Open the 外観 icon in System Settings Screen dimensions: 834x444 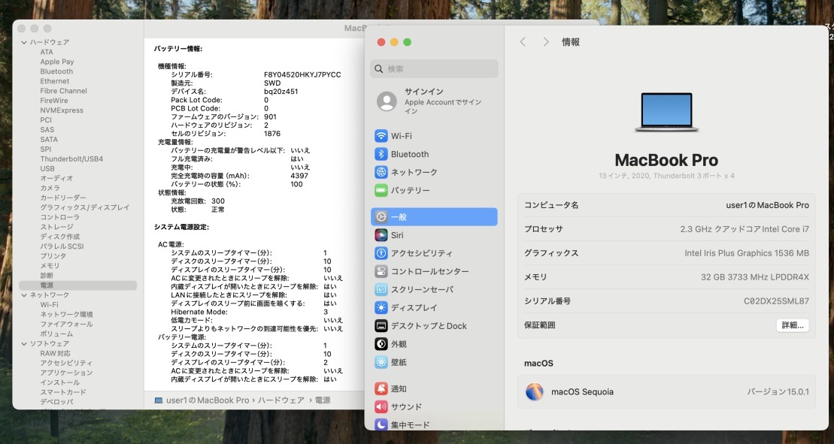coord(381,344)
